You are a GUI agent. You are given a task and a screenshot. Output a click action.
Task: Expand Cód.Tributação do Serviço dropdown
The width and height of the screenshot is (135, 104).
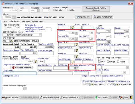[x=40, y=35]
